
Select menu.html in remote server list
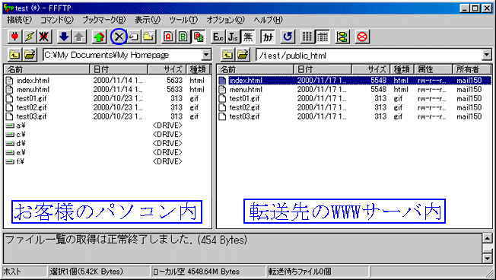click(x=246, y=90)
